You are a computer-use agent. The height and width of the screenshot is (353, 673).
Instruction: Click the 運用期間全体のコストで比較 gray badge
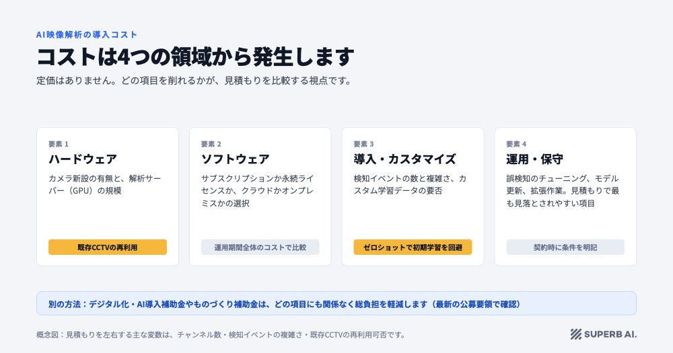tap(260, 247)
